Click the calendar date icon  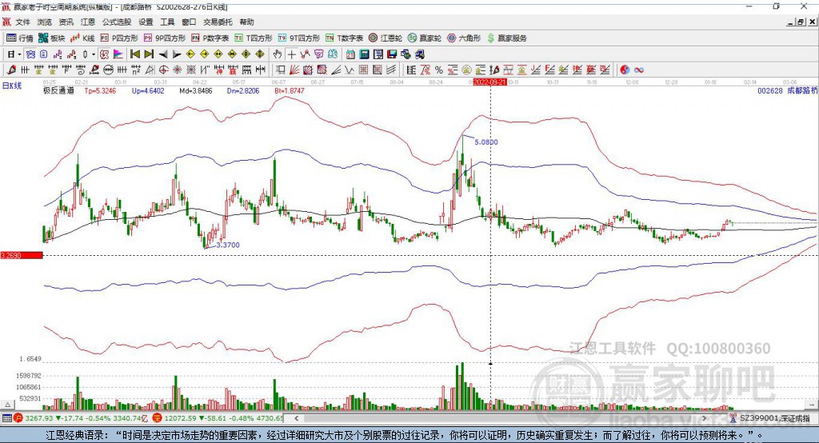350,54
